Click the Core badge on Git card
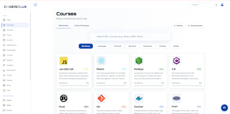 coord(124,107)
